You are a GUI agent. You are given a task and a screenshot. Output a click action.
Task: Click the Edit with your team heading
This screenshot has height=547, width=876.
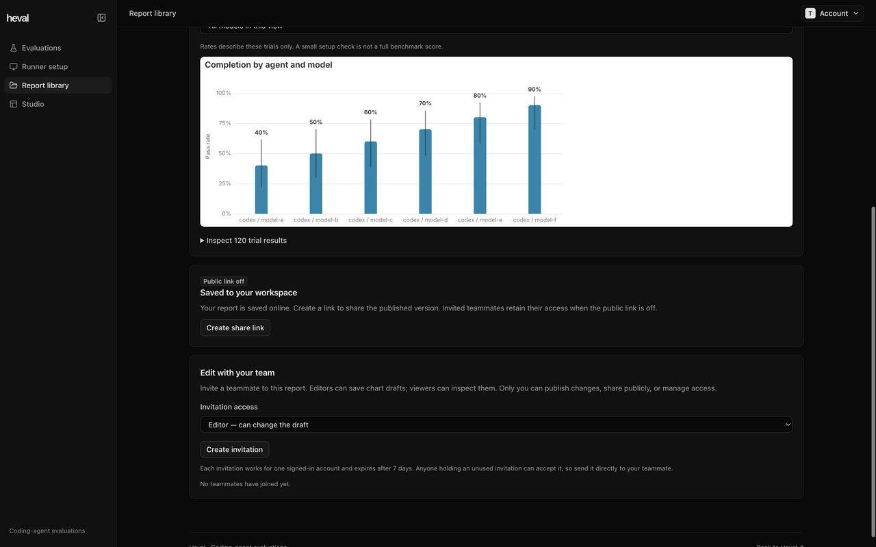(237, 373)
